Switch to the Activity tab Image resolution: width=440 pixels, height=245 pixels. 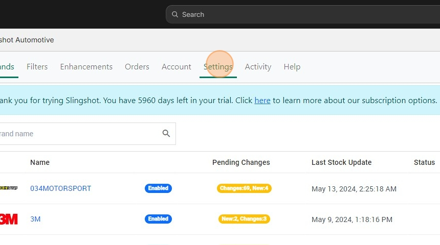click(258, 67)
